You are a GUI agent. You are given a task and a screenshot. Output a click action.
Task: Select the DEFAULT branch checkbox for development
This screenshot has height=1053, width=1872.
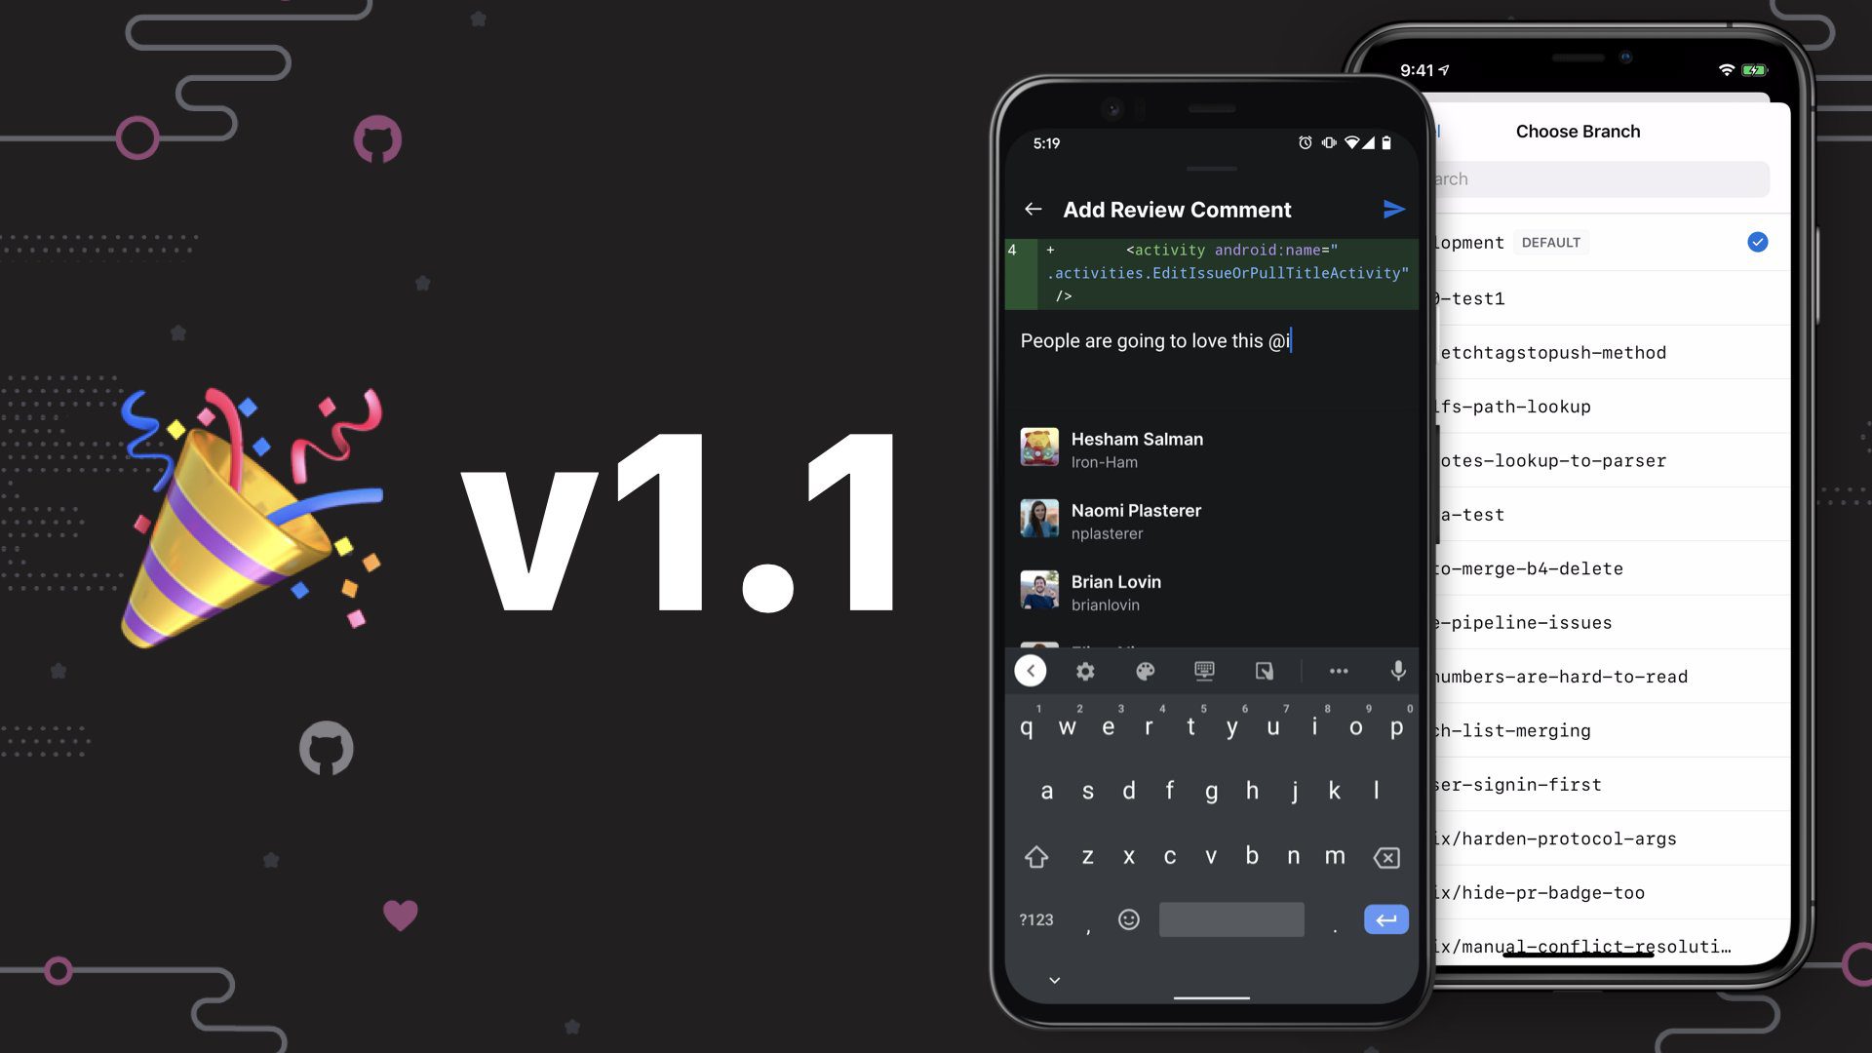pyautogui.click(x=1758, y=243)
